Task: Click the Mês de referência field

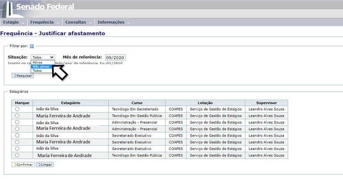Action: (115, 58)
